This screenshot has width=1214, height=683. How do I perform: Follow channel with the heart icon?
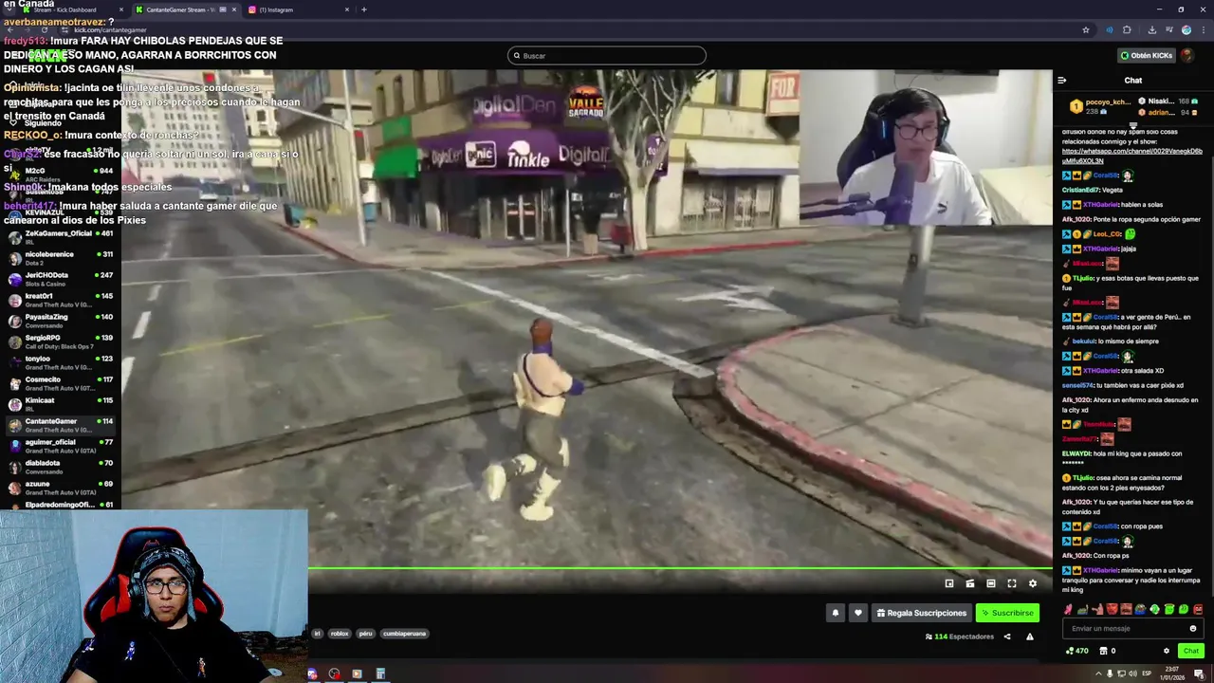858,613
